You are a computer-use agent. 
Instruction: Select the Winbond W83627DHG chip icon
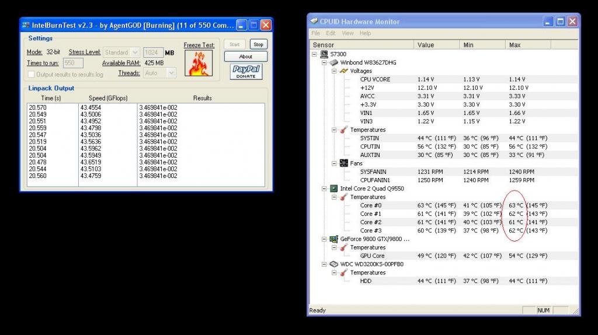[333, 62]
